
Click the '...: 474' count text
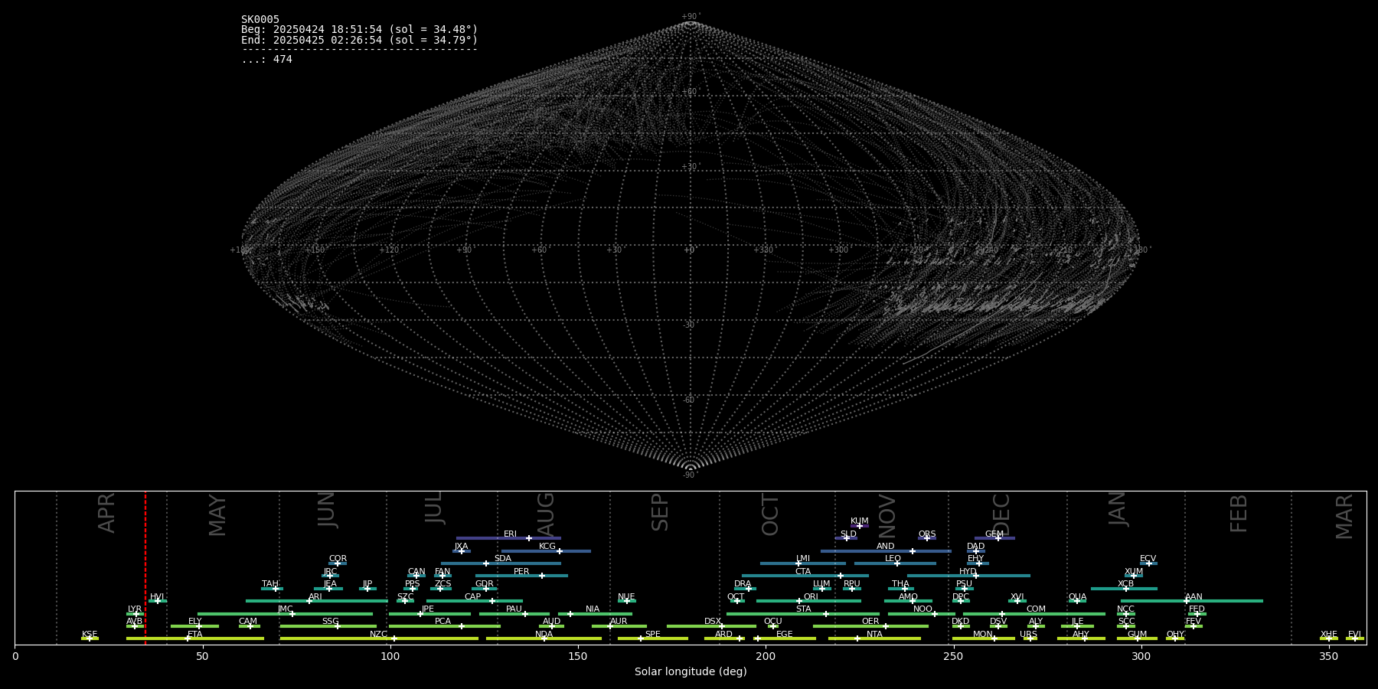point(266,60)
